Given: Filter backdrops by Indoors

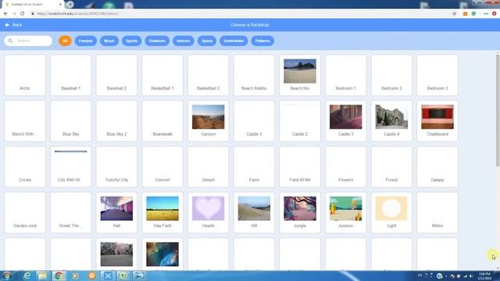Looking at the screenshot, I should click(x=184, y=41).
